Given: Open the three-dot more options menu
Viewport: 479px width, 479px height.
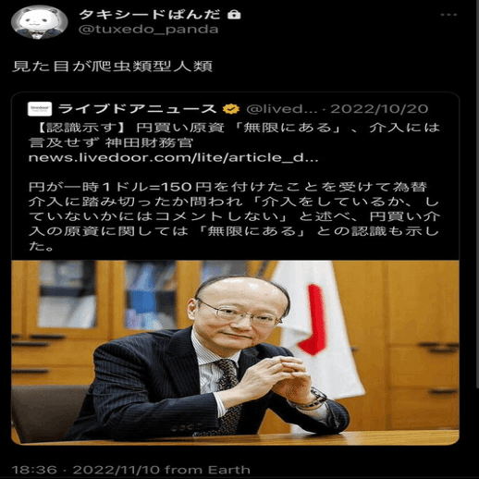Looking at the screenshot, I should pyautogui.click(x=448, y=15).
